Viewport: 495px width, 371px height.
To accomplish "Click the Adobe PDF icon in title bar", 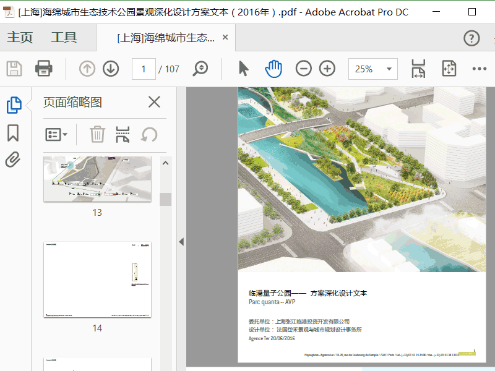I will (9, 12).
